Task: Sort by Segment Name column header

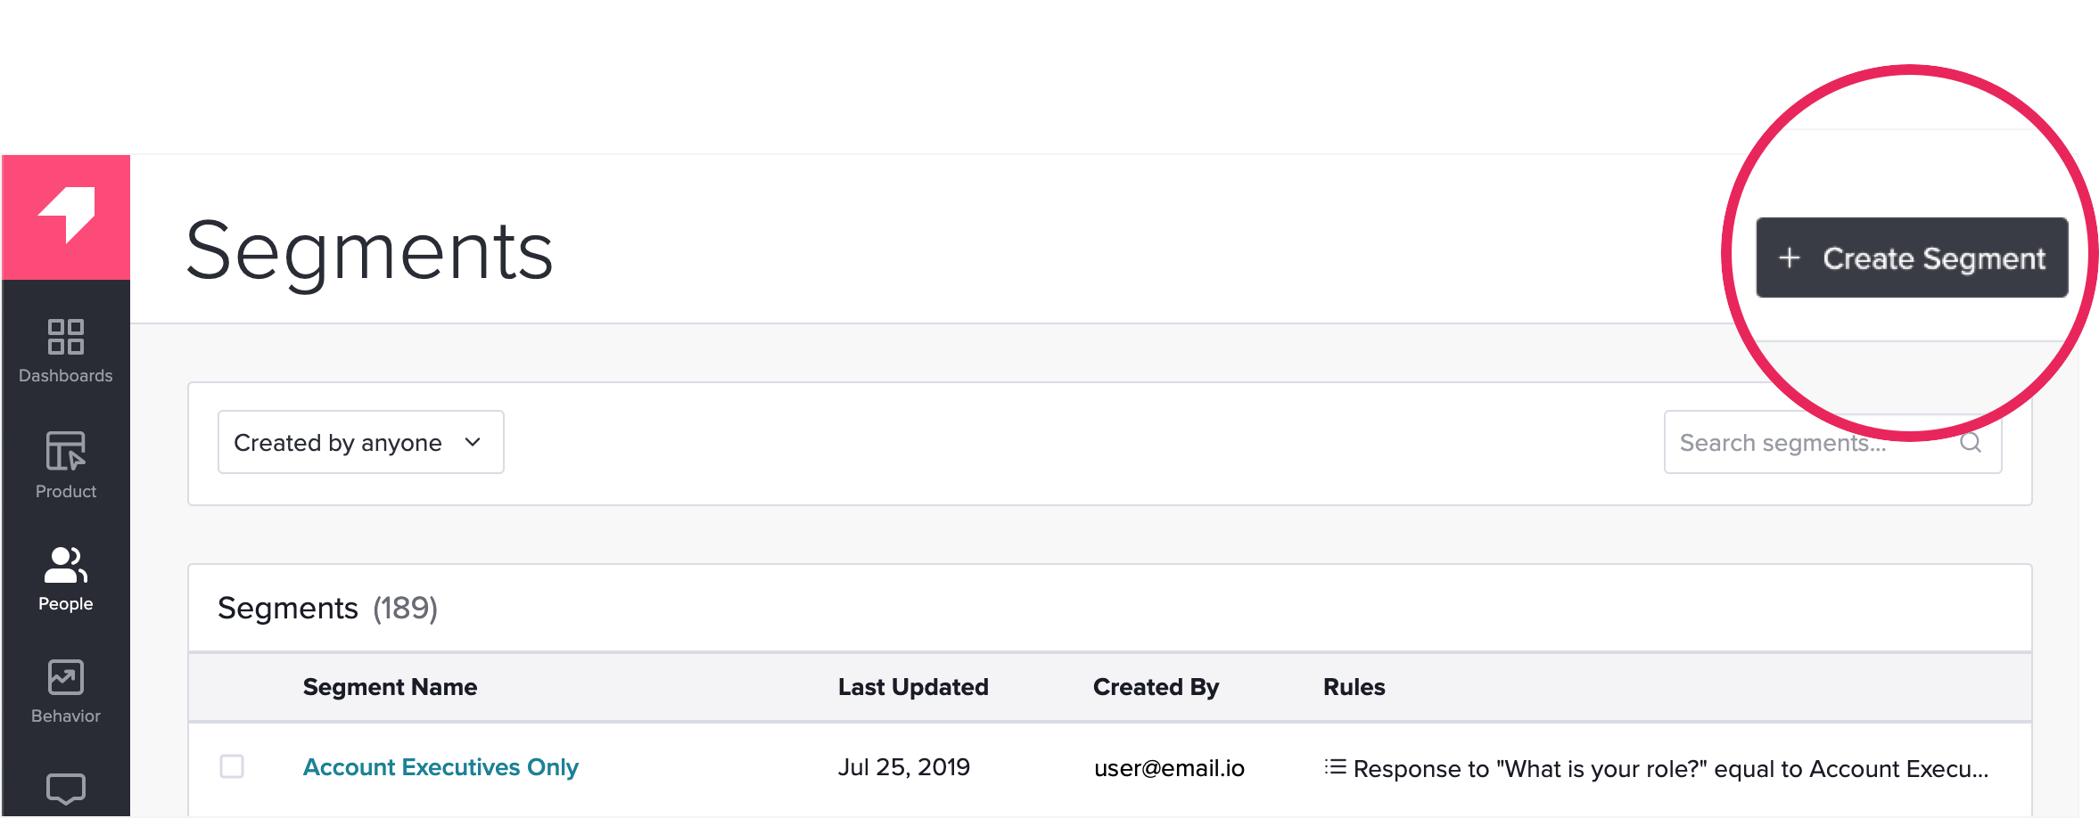Action: 390,687
